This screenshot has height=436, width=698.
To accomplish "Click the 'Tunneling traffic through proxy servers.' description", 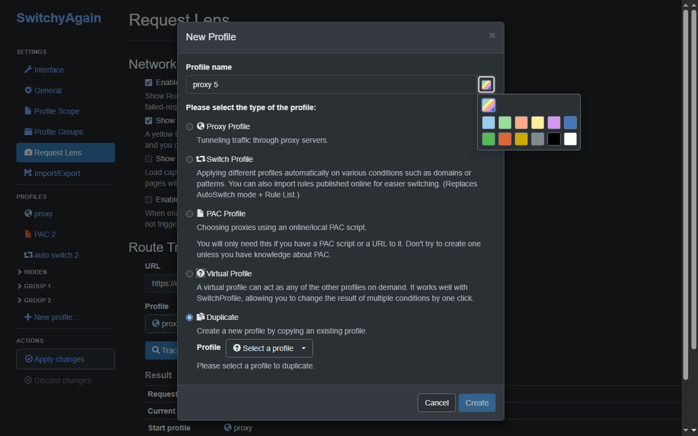I will pyautogui.click(x=262, y=140).
